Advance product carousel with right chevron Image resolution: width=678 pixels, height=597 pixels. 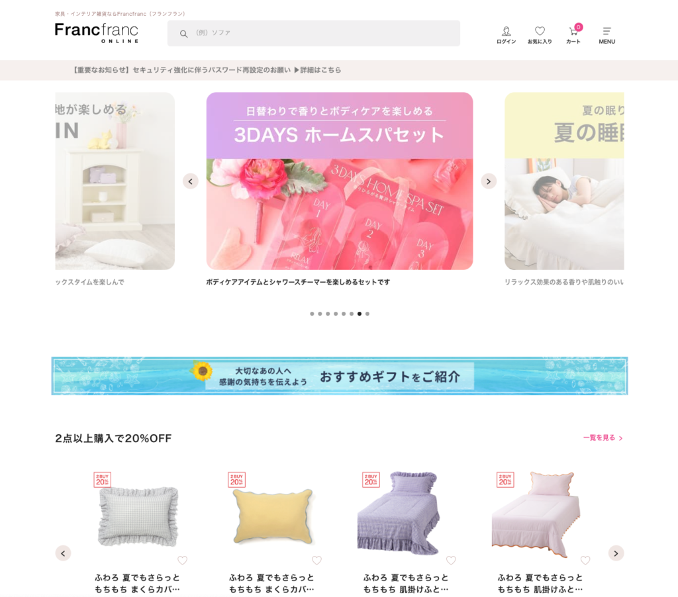tap(616, 553)
